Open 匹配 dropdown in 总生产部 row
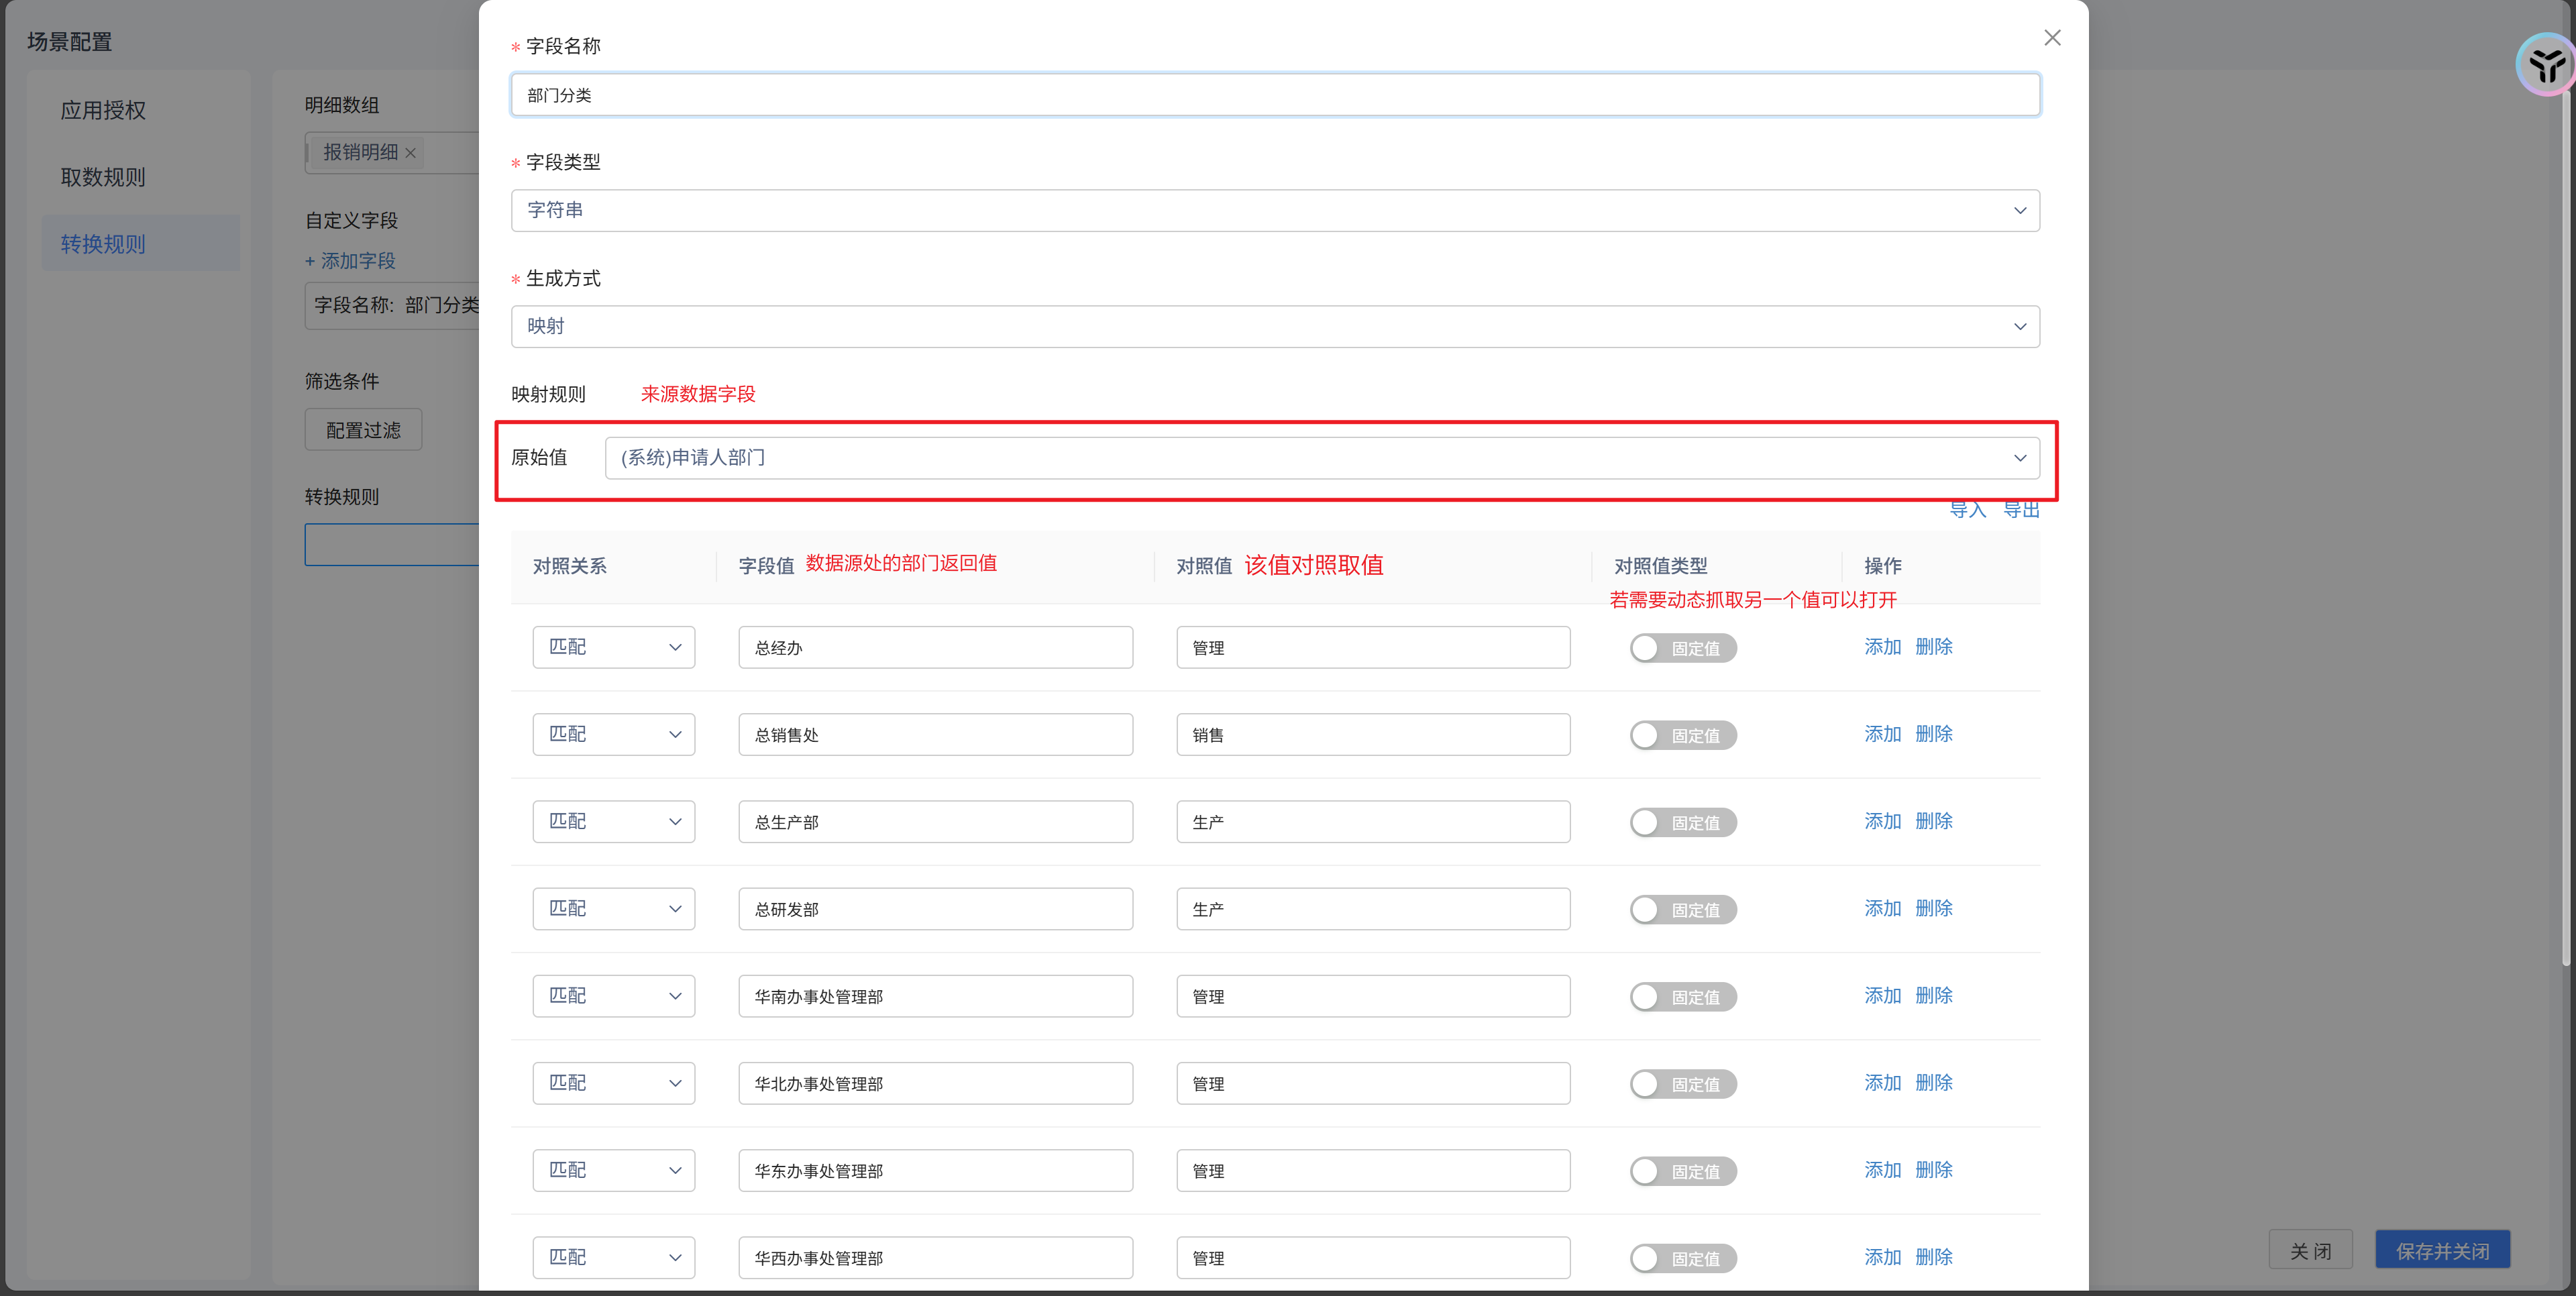 613,822
